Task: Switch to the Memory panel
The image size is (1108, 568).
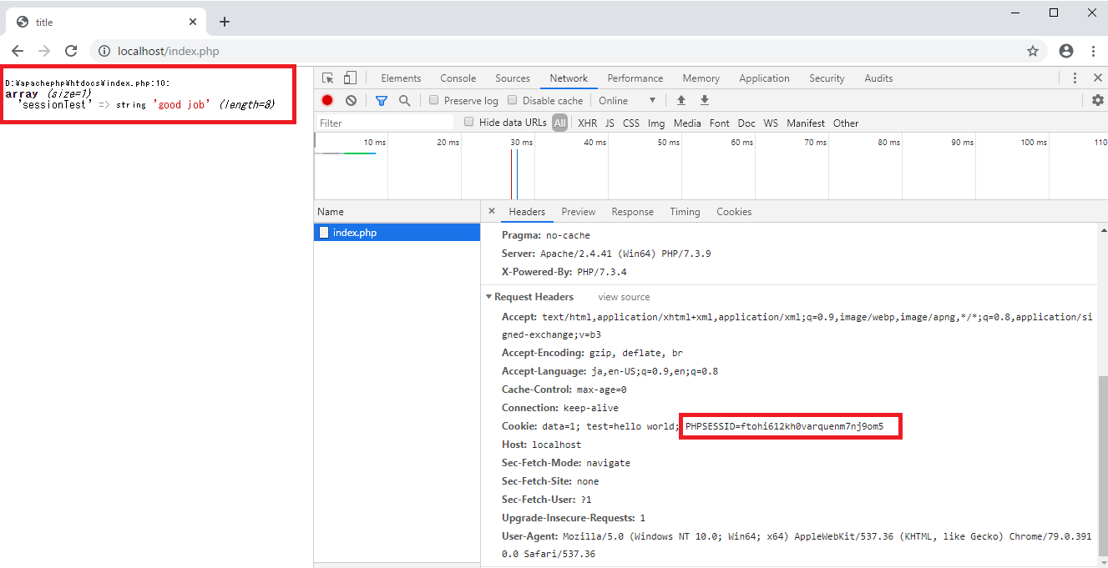Action: (x=701, y=78)
